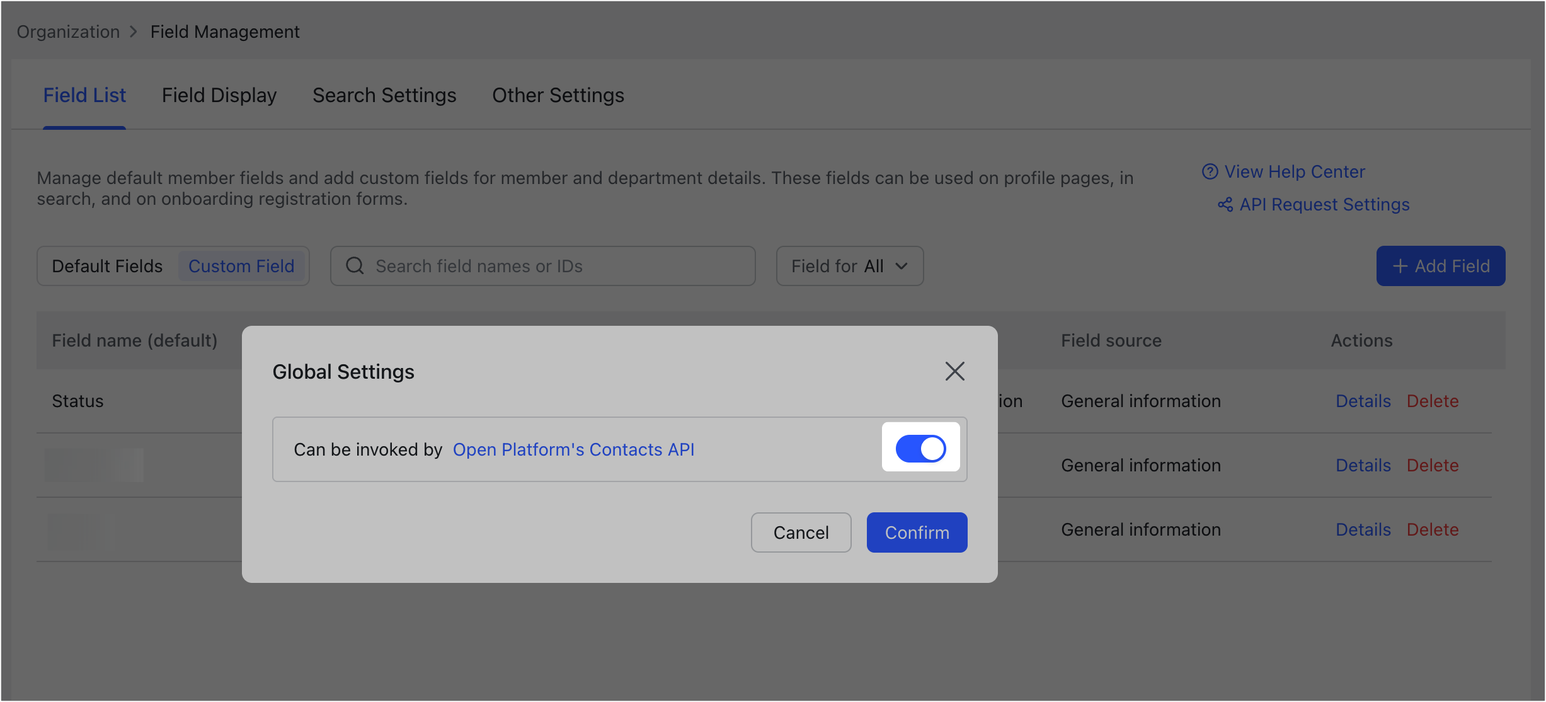Click the help circle icon beside View Help Center
The height and width of the screenshot is (702, 1546).
click(1210, 171)
